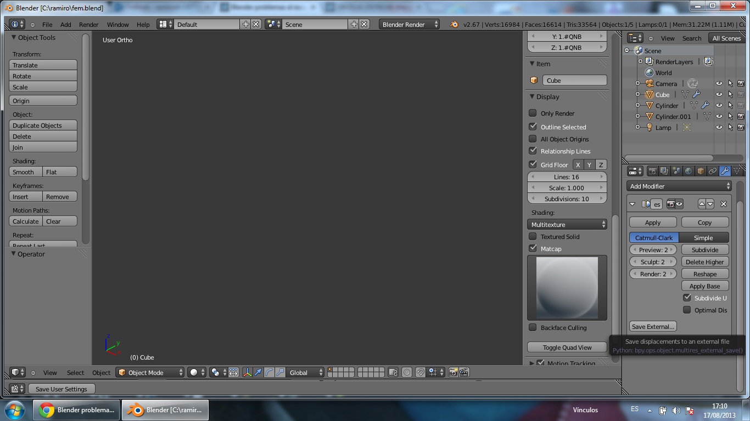Toggle selectability arrow for the Lamp row
This screenshot has width=750, height=421.
(x=730, y=127)
